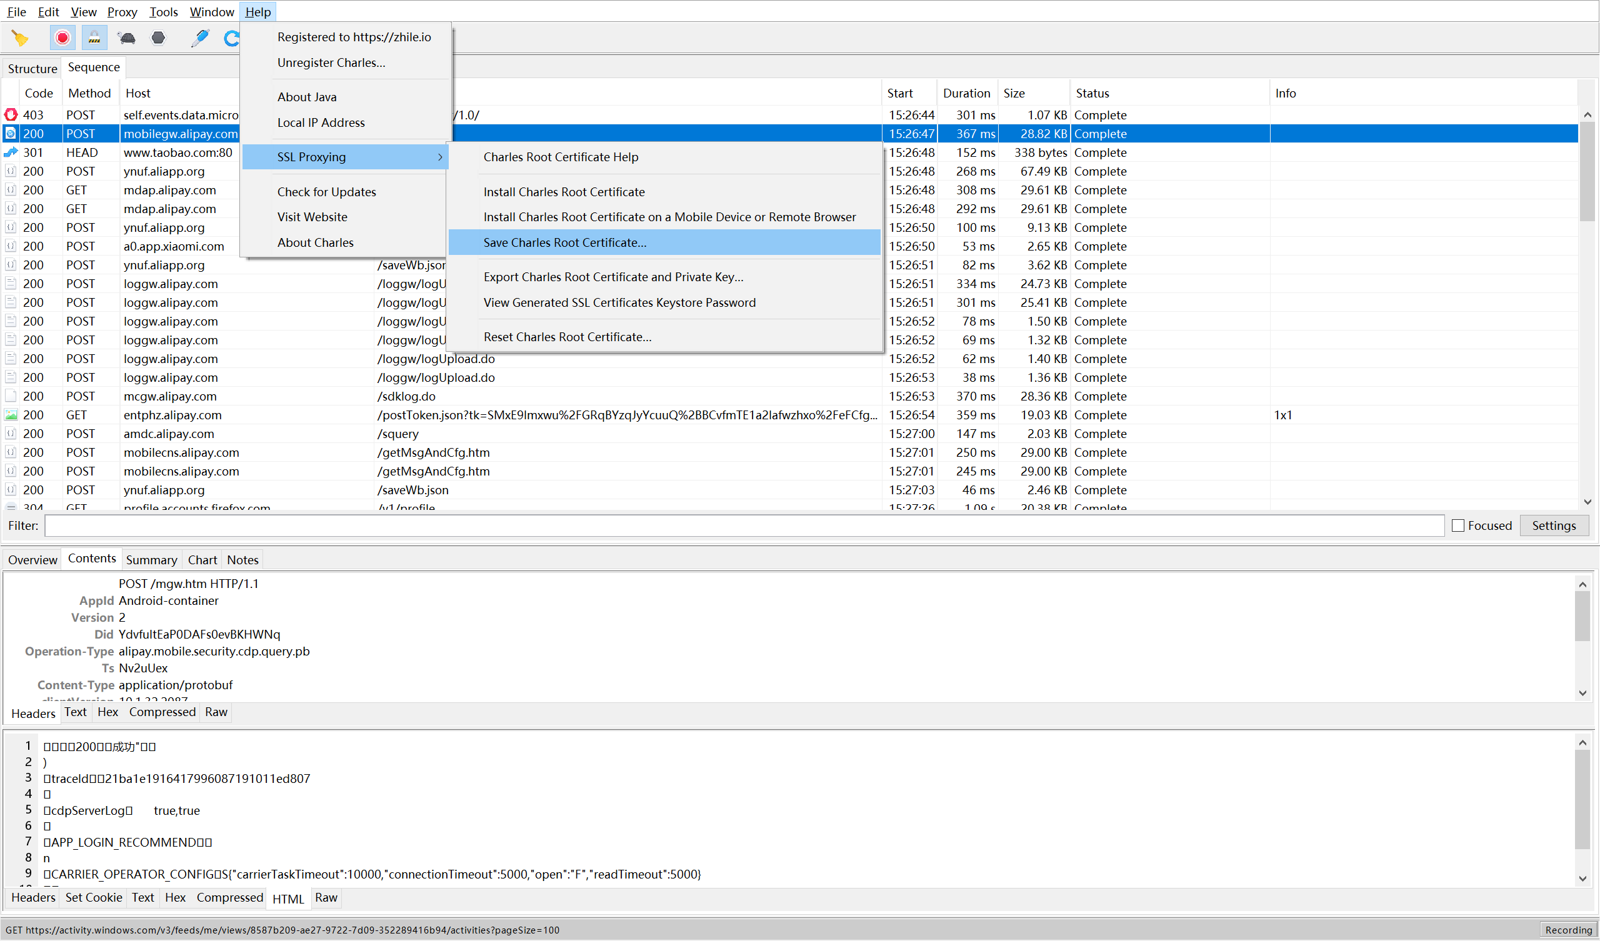Image resolution: width=1600 pixels, height=941 pixels.
Task: Open the Chart tab
Action: tap(202, 560)
